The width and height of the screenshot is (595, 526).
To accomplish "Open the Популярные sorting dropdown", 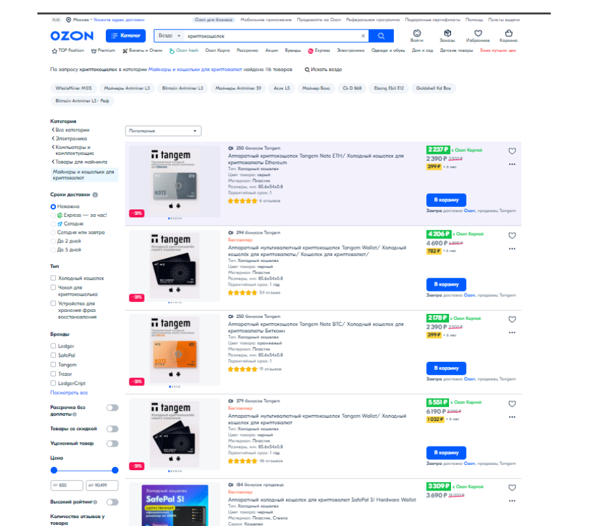I will (x=163, y=131).
